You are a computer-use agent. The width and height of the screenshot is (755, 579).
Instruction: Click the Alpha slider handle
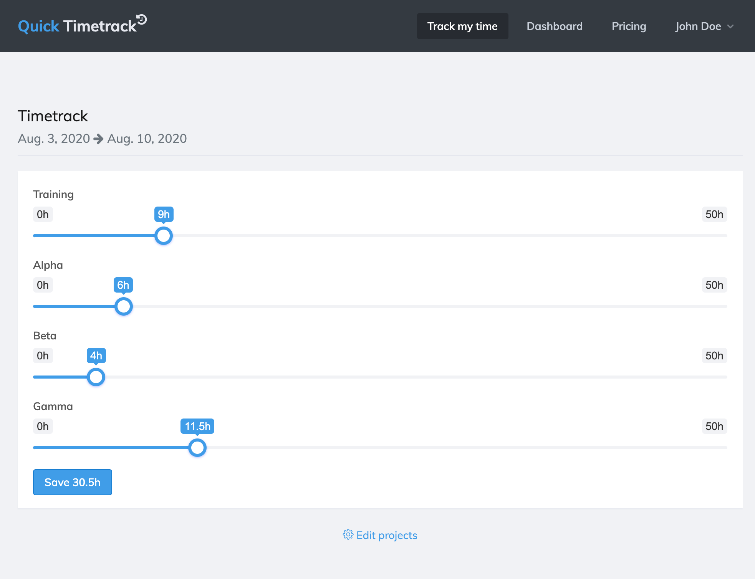tap(124, 306)
